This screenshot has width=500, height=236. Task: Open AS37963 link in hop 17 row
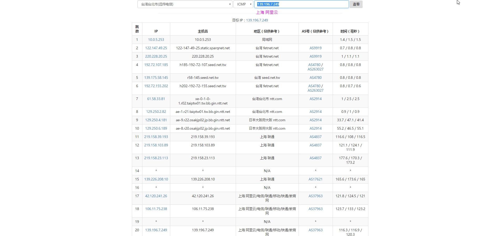coord(316,196)
